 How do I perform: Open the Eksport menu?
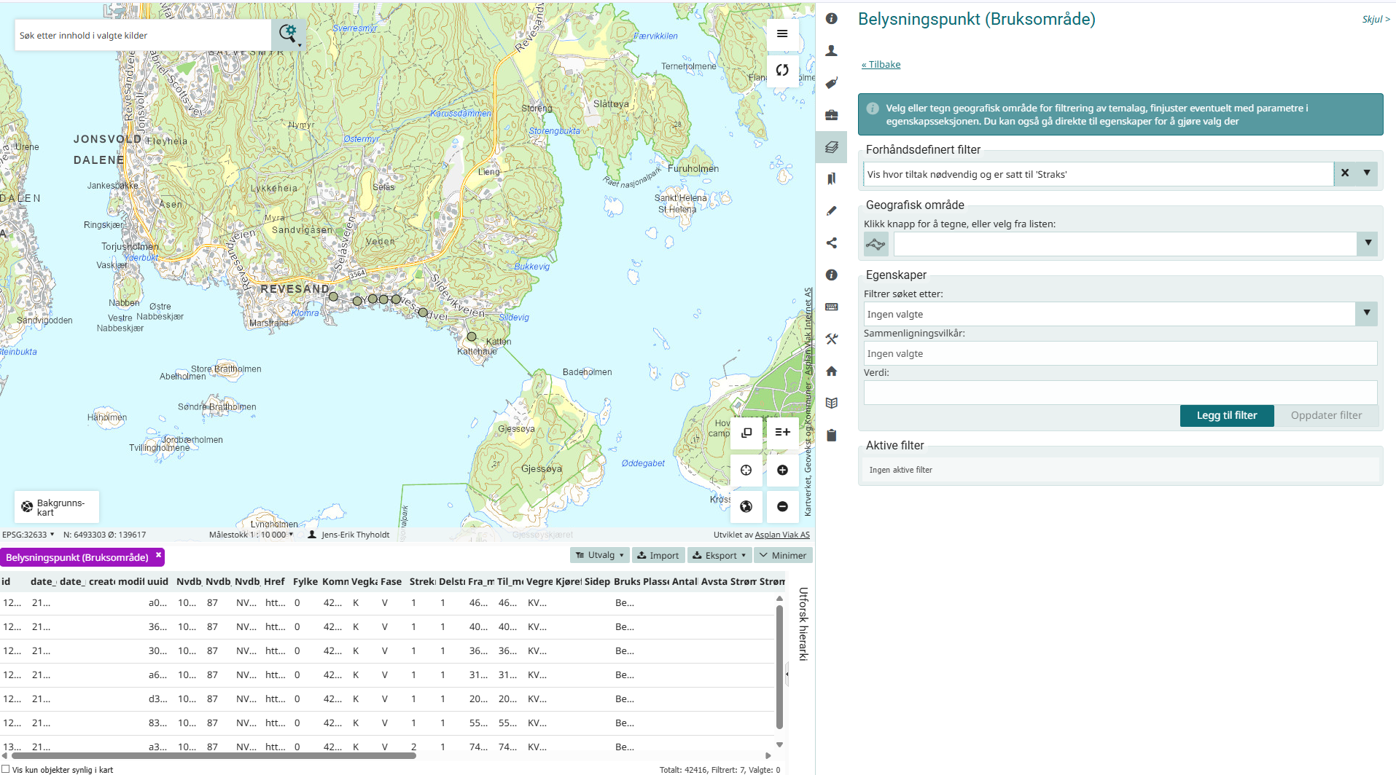720,555
